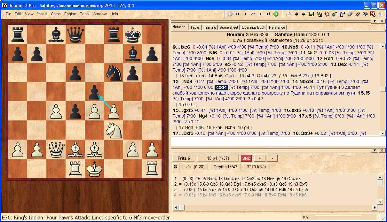Switch to the Reference tab
Image resolution: width=387 pixels, height=222 pixels.
pos(277,27)
